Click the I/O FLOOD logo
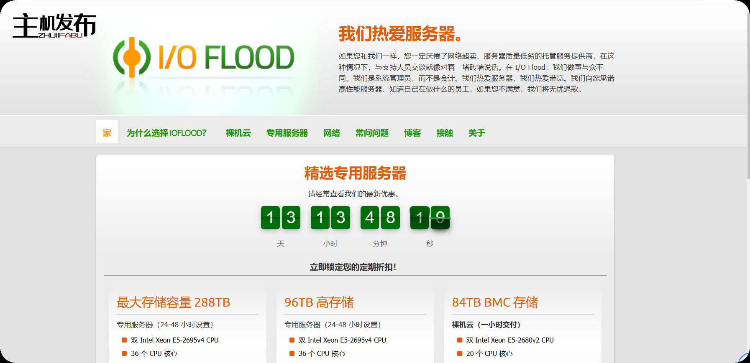 (x=204, y=58)
